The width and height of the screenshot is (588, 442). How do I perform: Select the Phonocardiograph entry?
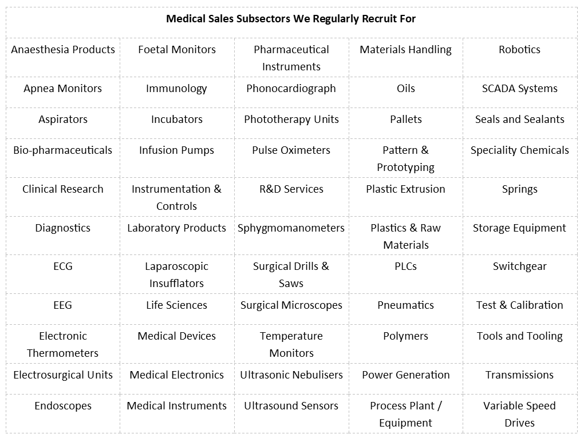[x=291, y=89]
